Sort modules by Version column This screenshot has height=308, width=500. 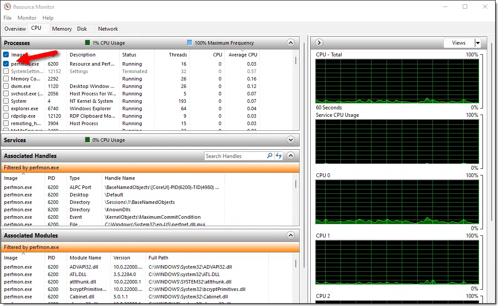click(x=122, y=258)
